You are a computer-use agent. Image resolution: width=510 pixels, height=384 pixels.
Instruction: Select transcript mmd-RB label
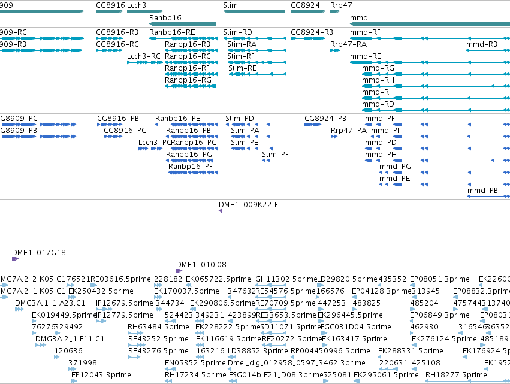(x=482, y=44)
